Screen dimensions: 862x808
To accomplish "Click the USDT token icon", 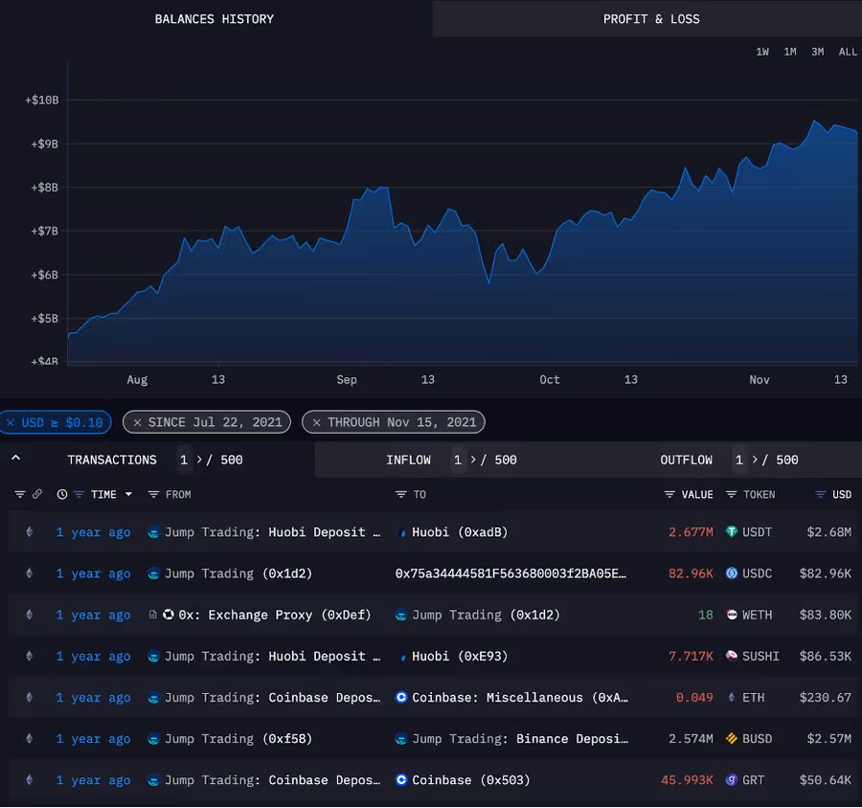I will (x=732, y=531).
